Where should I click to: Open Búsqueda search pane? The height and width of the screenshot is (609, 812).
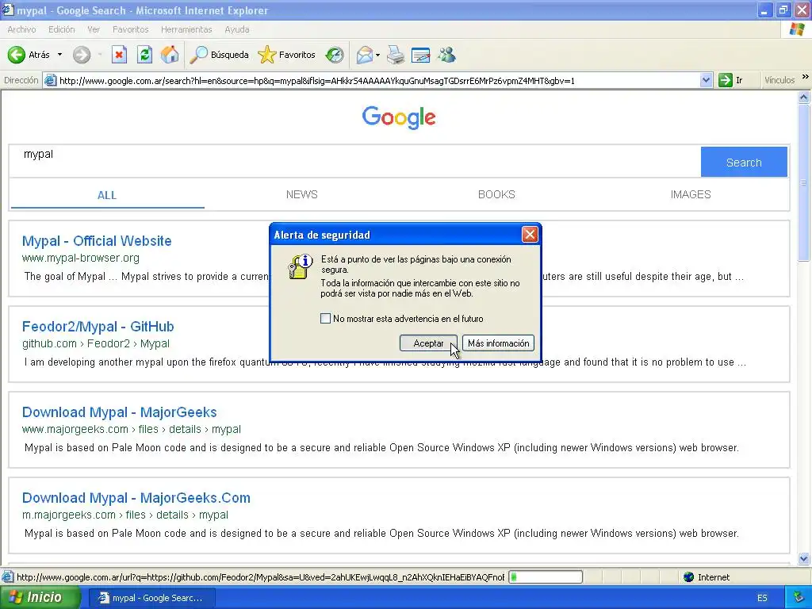pyautogui.click(x=219, y=55)
